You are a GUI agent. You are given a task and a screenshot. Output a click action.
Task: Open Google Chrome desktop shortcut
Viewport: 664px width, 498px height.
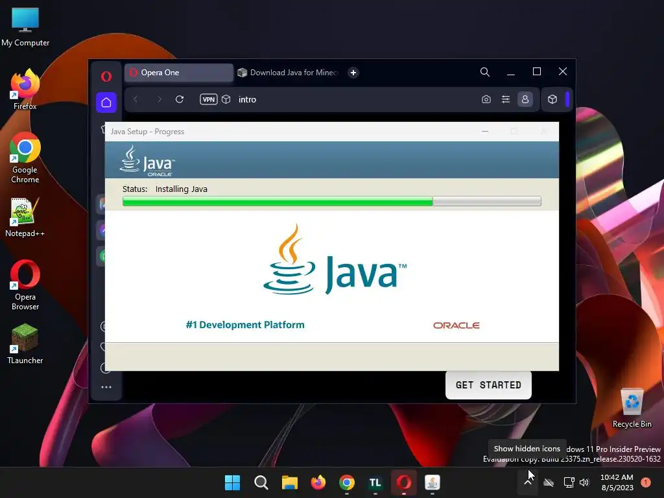click(25, 158)
